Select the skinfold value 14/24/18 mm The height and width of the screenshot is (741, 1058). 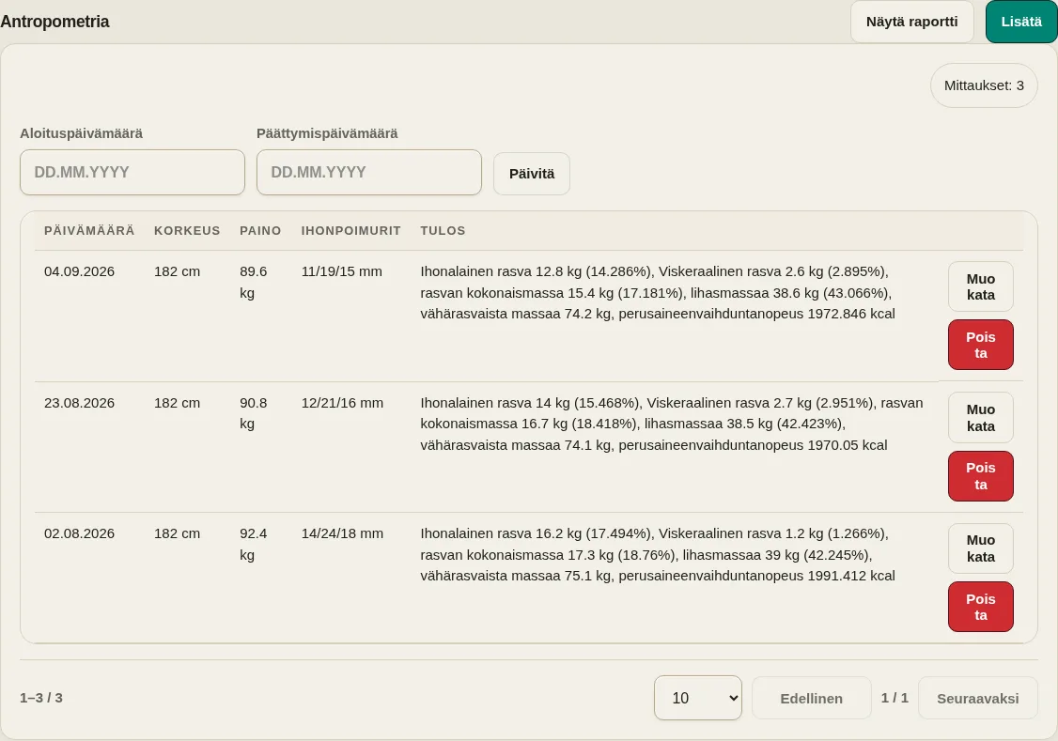(x=342, y=534)
